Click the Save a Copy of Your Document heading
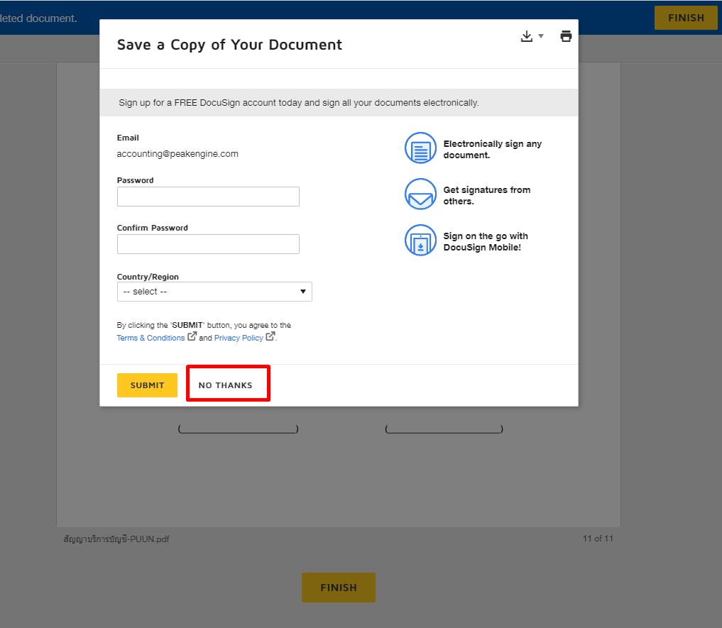The width and height of the screenshot is (722, 628). 229,45
